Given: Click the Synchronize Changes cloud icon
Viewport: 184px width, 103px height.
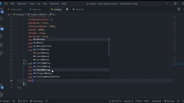Looking at the screenshot, I should pos(14,101).
